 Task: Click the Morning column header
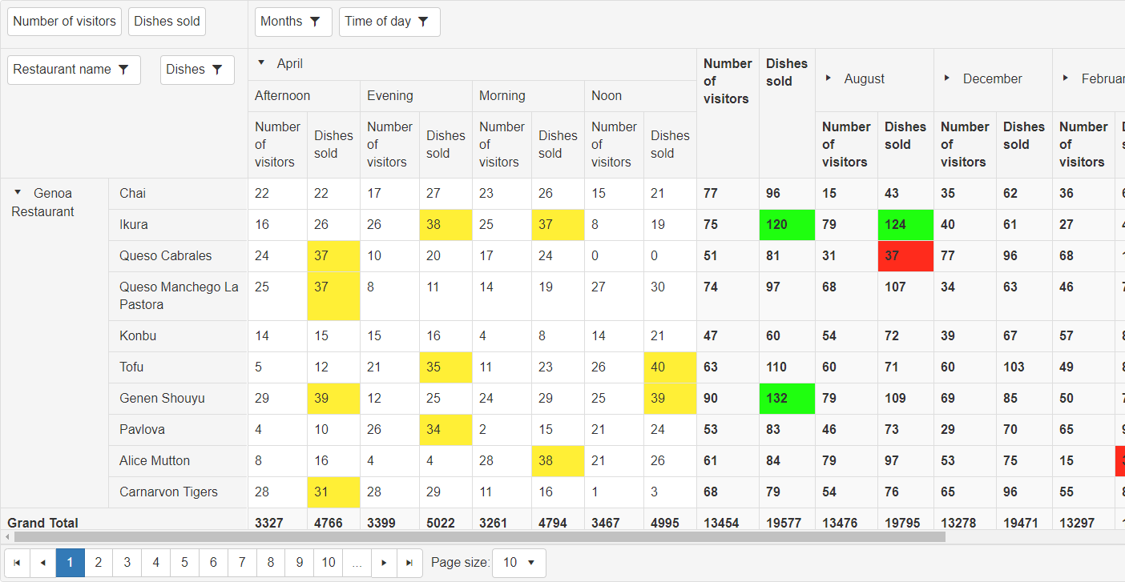(529, 96)
